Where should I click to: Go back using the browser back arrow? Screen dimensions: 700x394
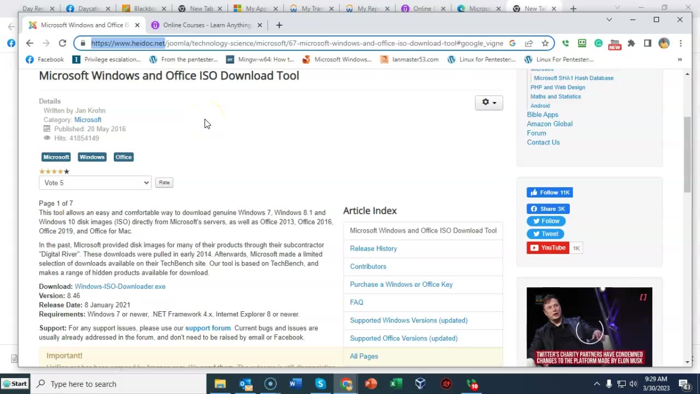(30, 43)
